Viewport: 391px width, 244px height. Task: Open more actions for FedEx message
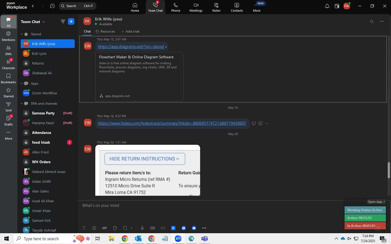tap(267, 123)
